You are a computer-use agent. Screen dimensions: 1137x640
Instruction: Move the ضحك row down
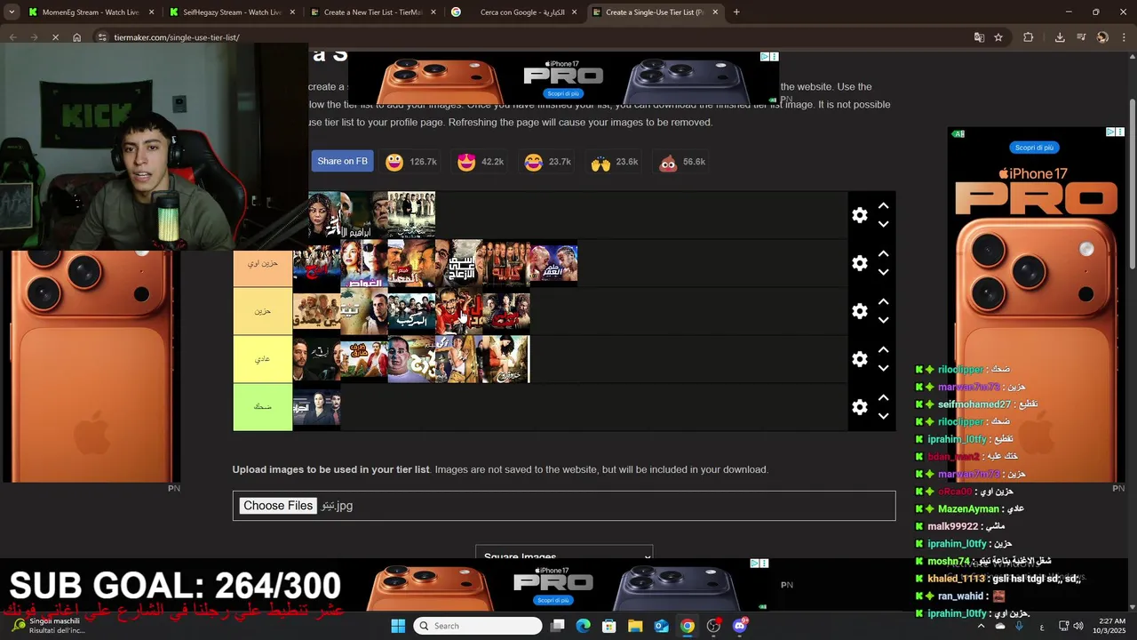coord(883,417)
